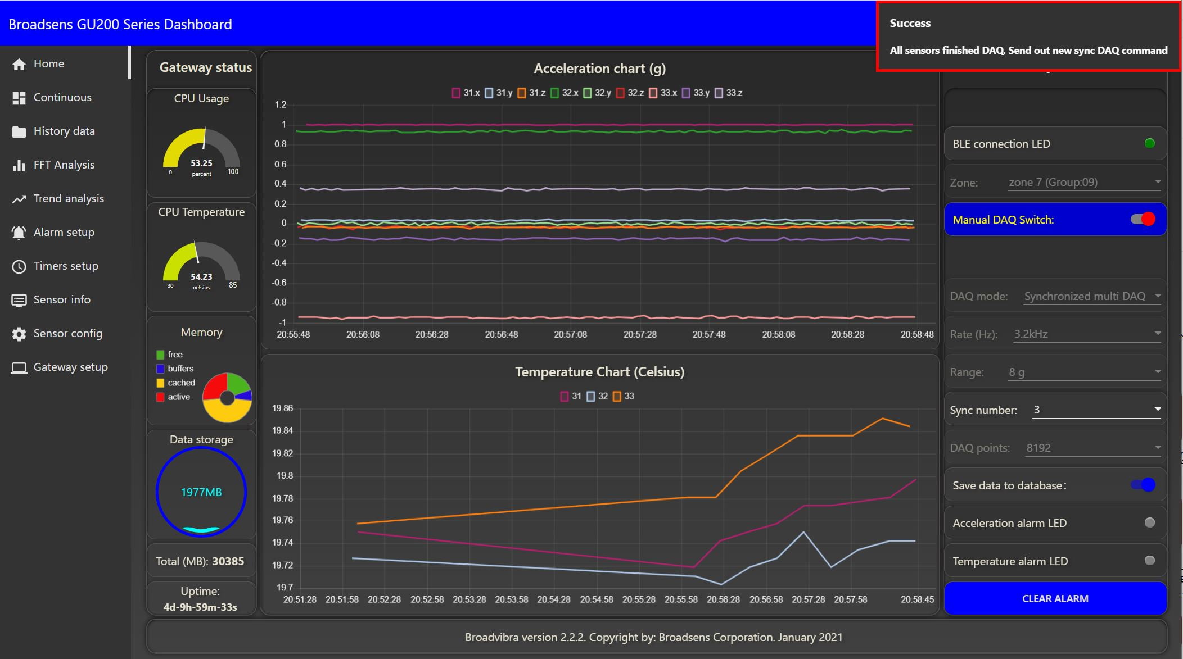Screen dimensions: 1183x659
Task: Click Broadsens GU200 Series Dashboard title
Action: (120, 24)
